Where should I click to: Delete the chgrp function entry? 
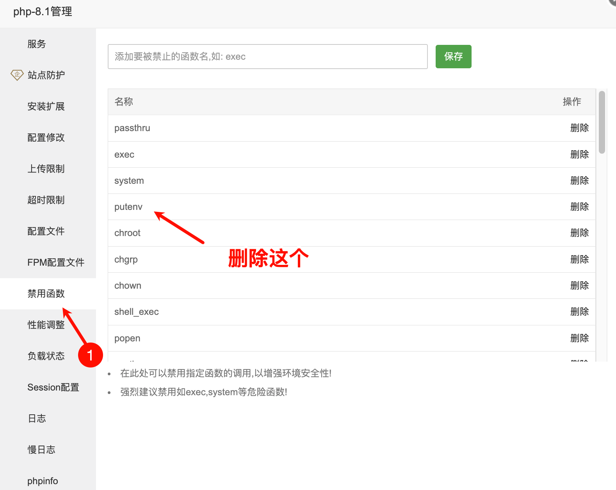(x=579, y=259)
